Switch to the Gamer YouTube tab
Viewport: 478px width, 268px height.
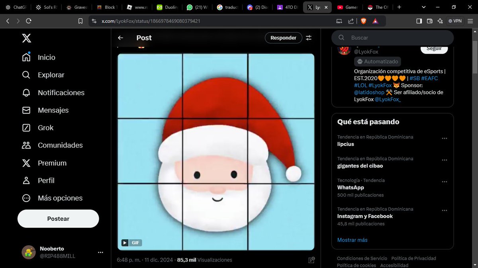point(348,7)
